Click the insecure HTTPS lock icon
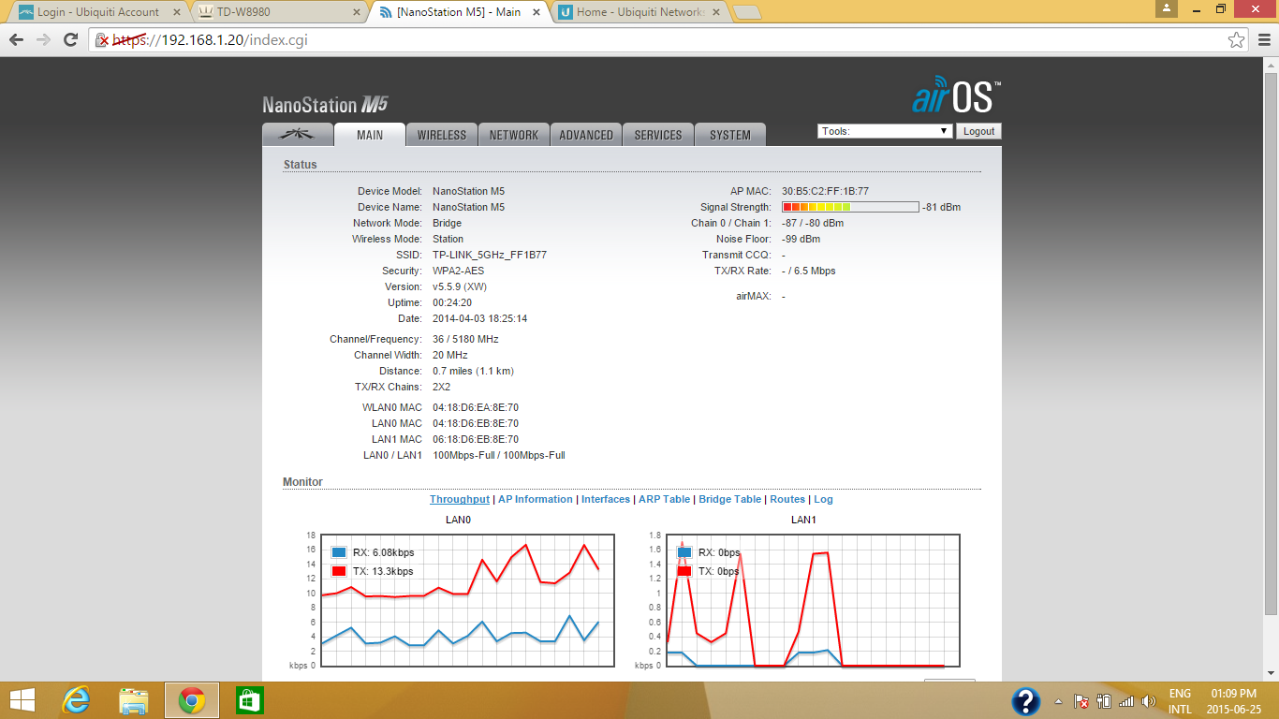This screenshot has width=1279, height=719. click(x=102, y=40)
